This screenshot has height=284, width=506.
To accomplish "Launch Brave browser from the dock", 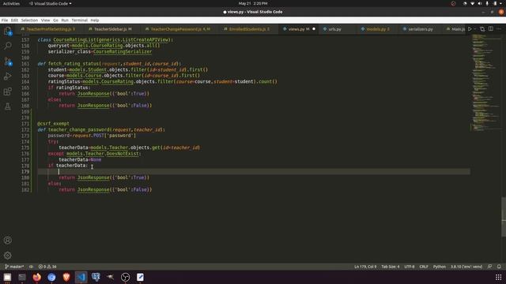I will 66,277.
